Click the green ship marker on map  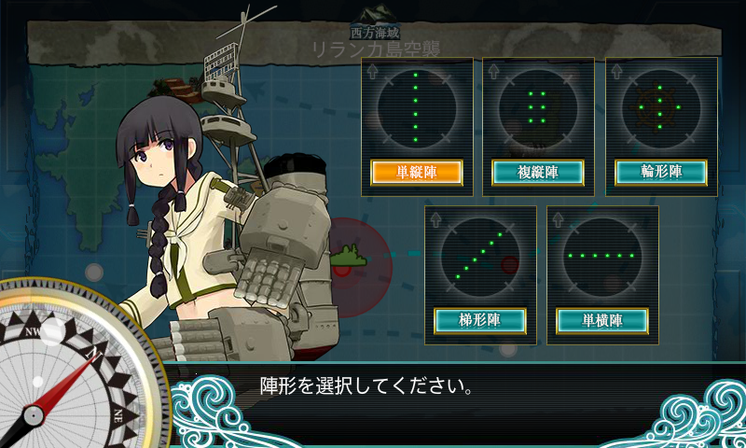pyautogui.click(x=349, y=257)
